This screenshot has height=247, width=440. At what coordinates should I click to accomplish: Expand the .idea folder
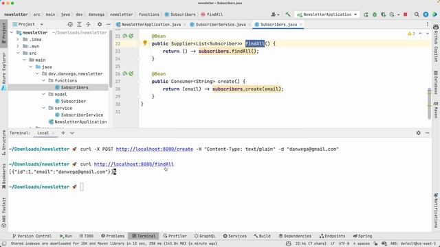[18, 40]
